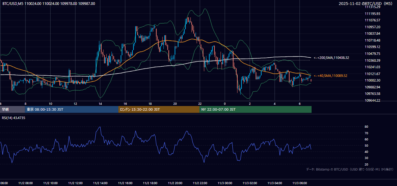Click the hour label 12 on chart axis
Image resolution: width=397 pixels, height=186 pixels.
pos(75,104)
